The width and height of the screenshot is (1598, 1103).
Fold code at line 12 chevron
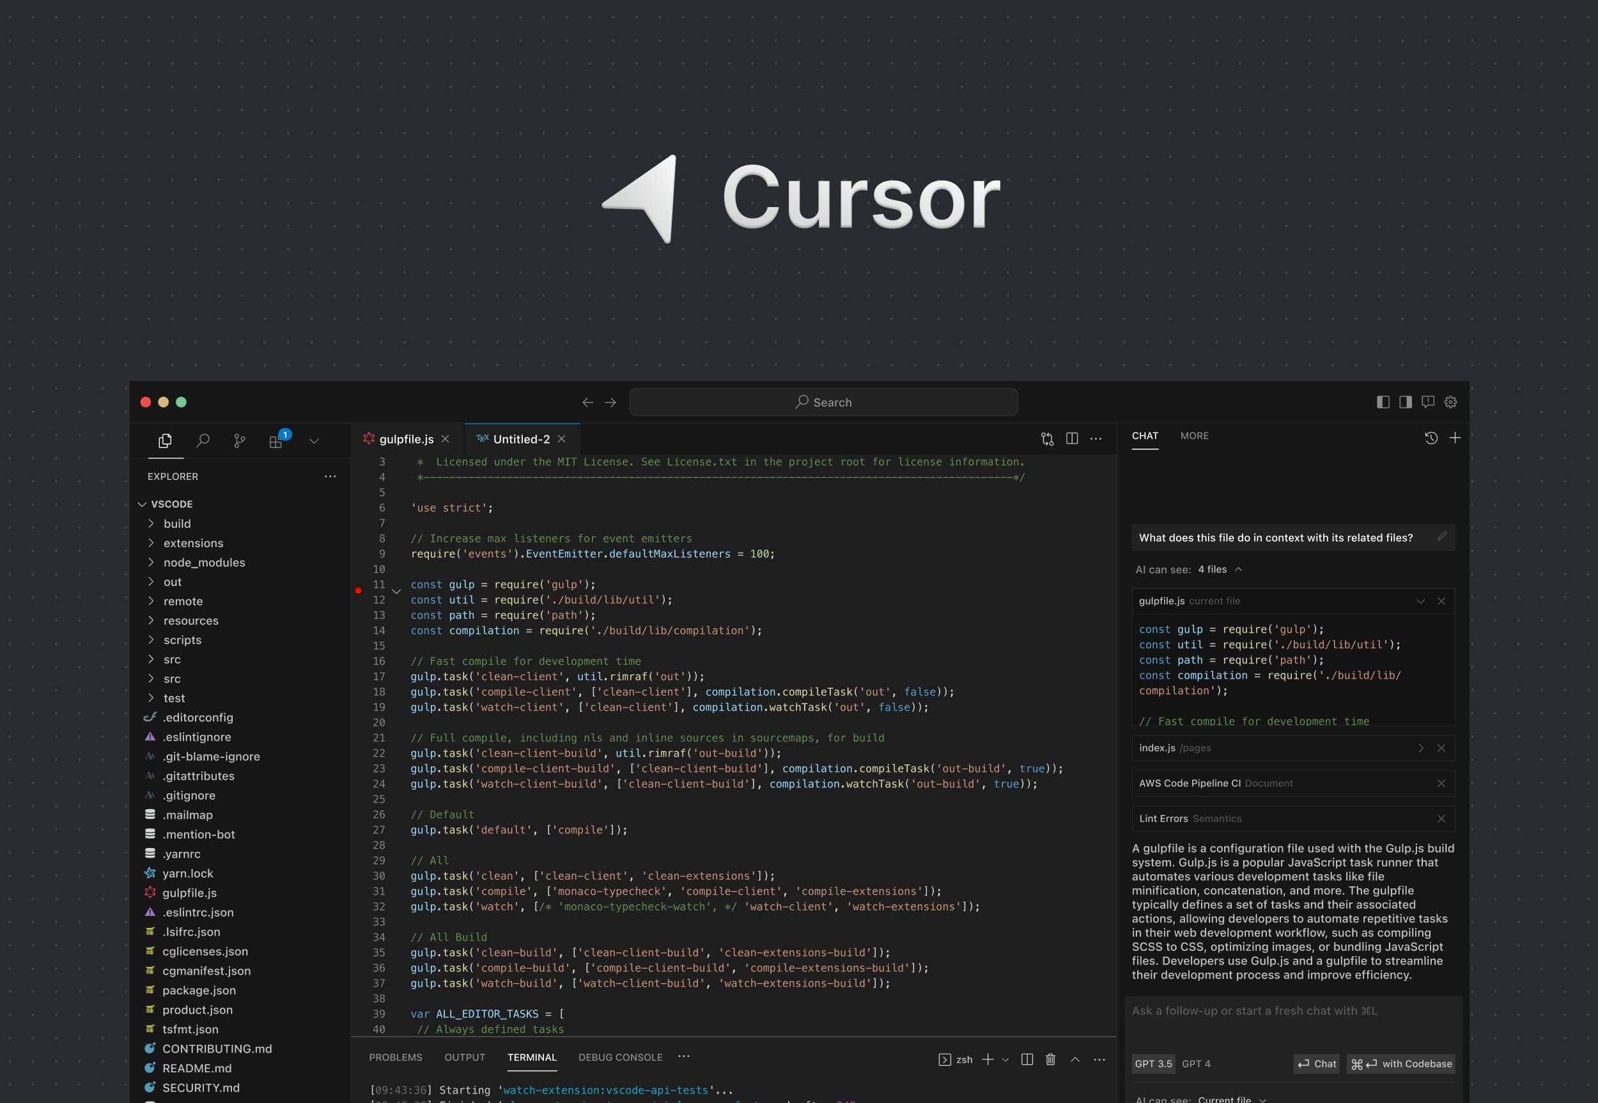point(396,592)
